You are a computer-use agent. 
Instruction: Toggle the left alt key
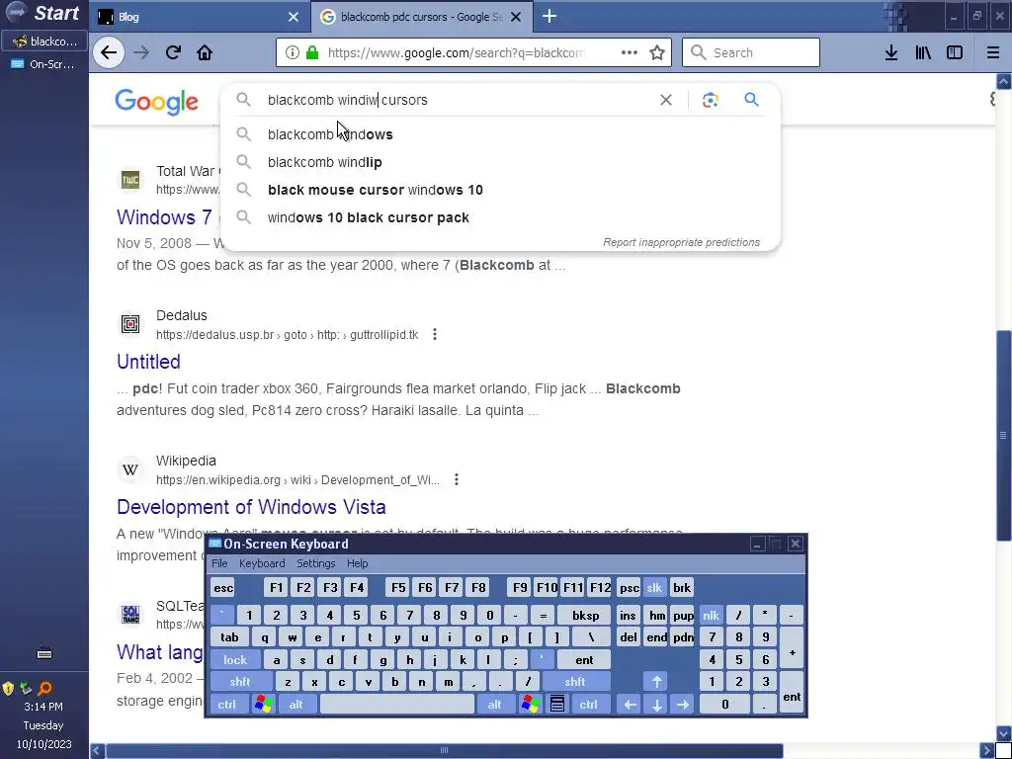(x=295, y=704)
